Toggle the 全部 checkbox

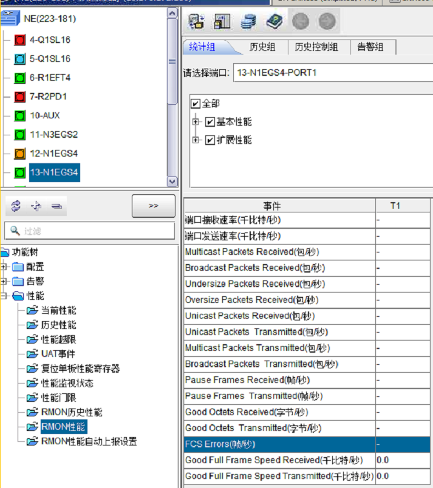[196, 103]
